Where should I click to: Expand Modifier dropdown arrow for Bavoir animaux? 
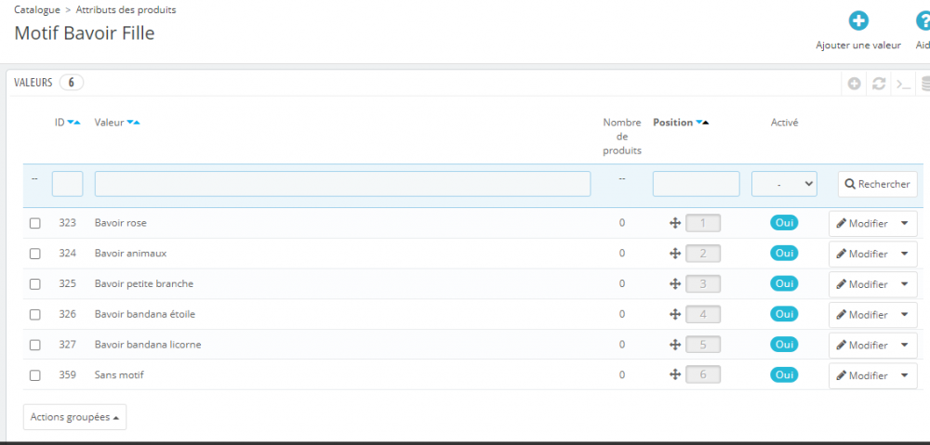[x=905, y=254]
